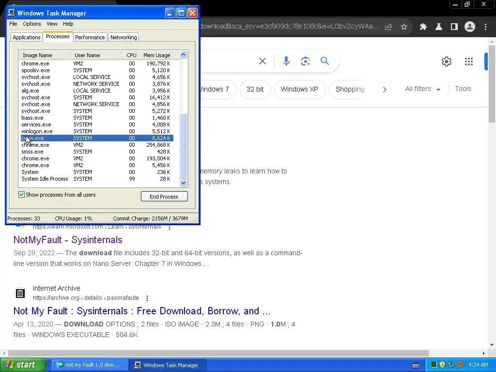Viewport: 496px width, 372px height.
Task: Switch to the Performance tab
Action: (x=90, y=37)
